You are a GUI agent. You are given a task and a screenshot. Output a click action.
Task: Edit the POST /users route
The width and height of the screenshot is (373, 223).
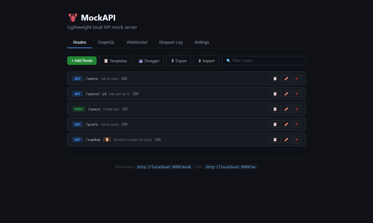286,109
